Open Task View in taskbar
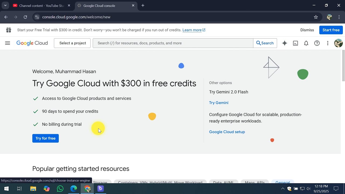 click(19, 189)
